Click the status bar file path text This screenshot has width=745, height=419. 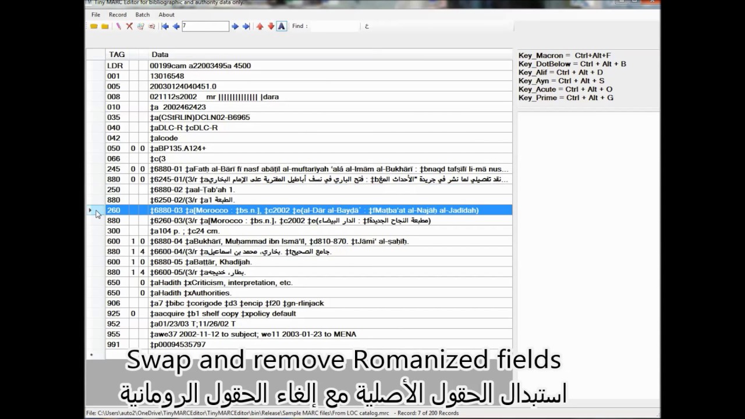point(238,413)
